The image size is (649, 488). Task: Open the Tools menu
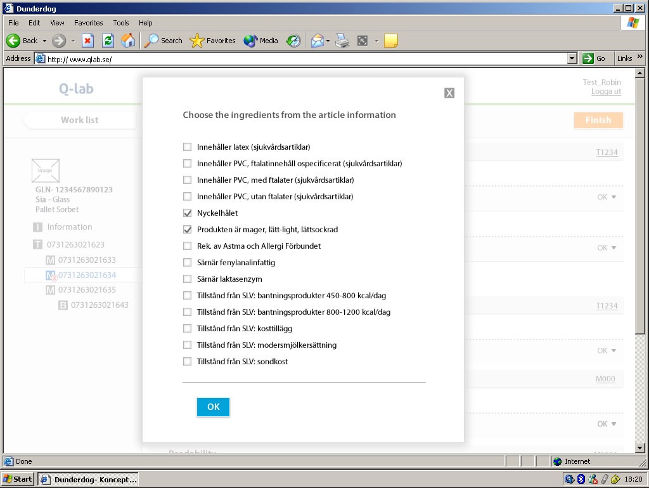[x=120, y=23]
